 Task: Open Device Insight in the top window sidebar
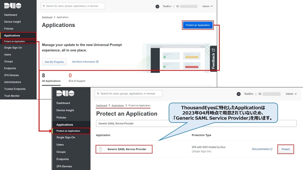pyautogui.click(x=12, y=22)
